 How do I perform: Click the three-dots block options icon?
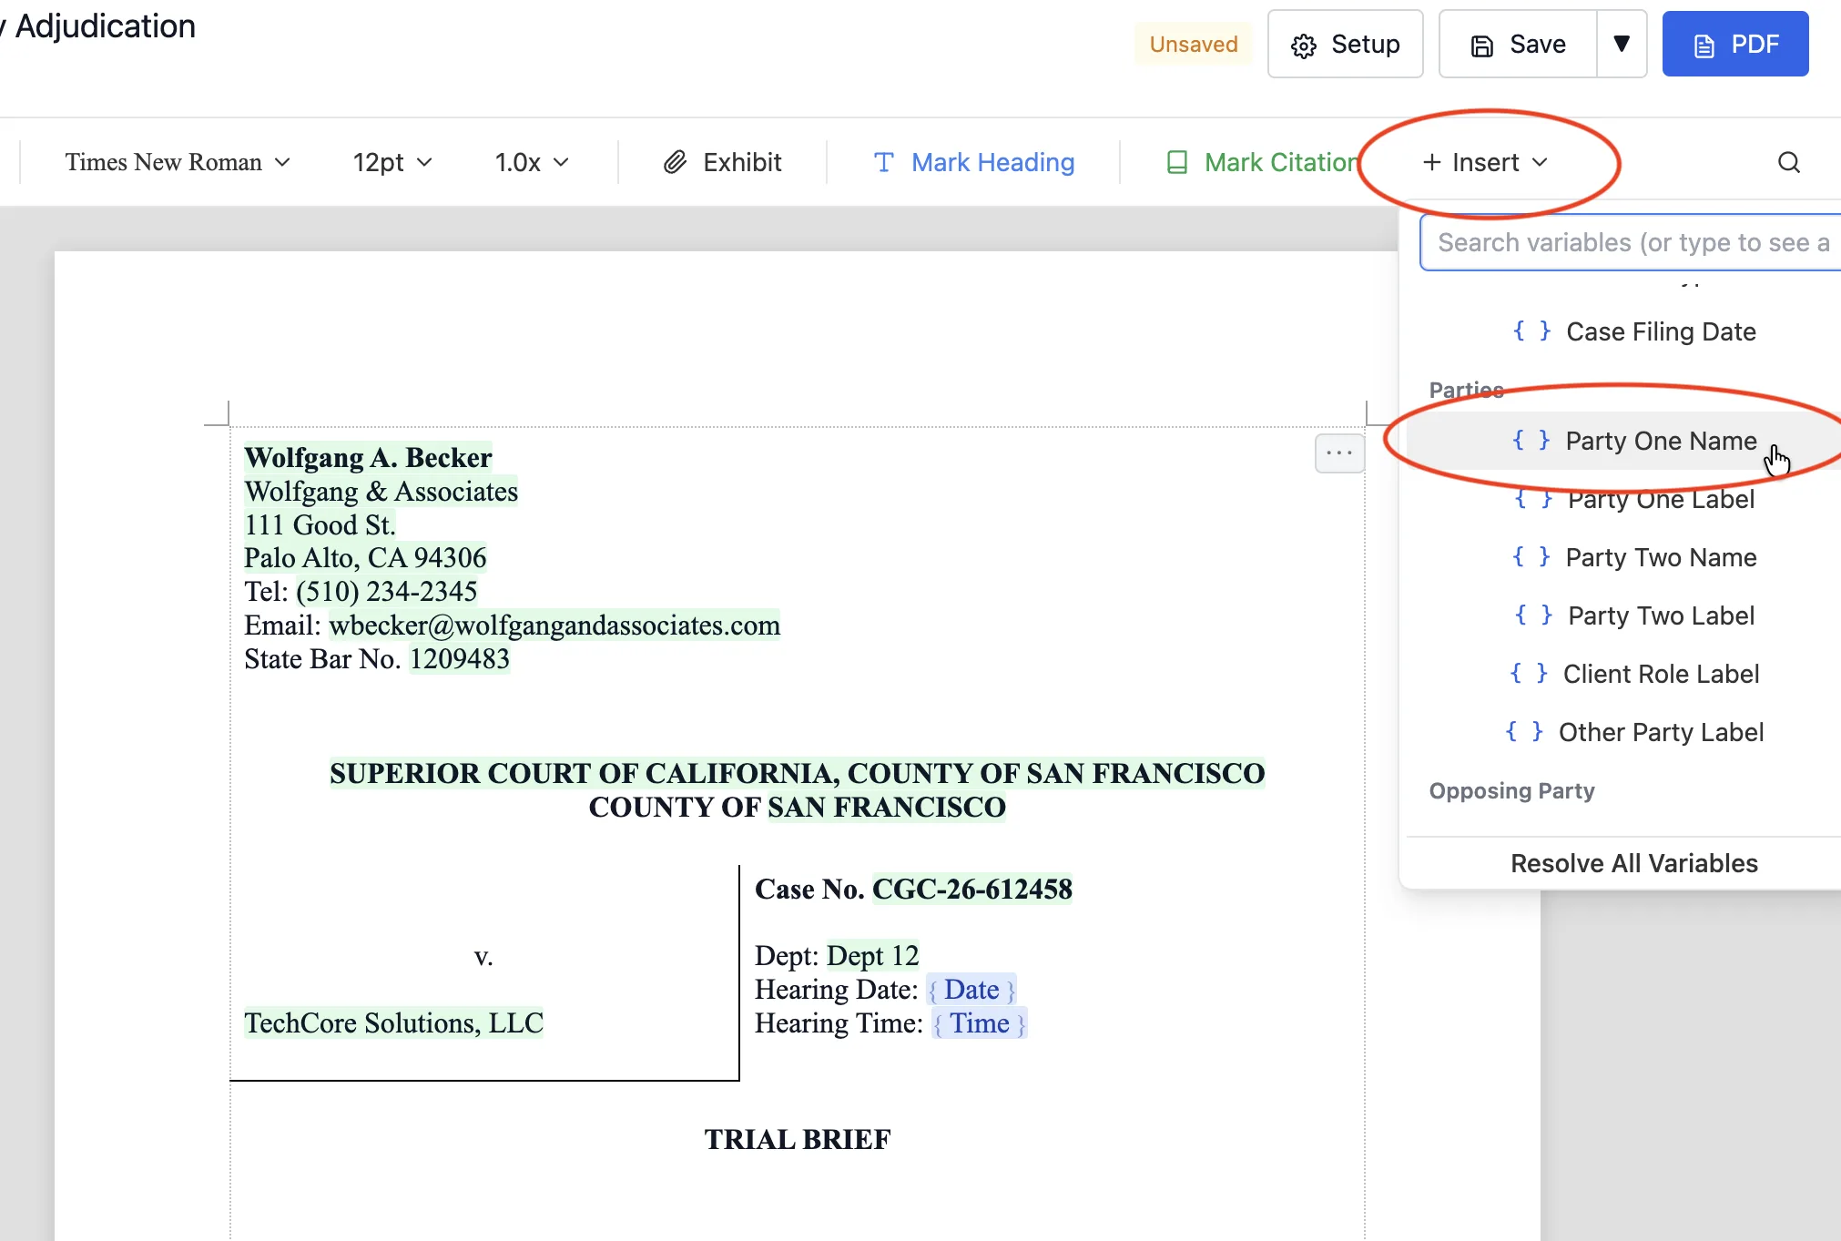pyautogui.click(x=1339, y=453)
